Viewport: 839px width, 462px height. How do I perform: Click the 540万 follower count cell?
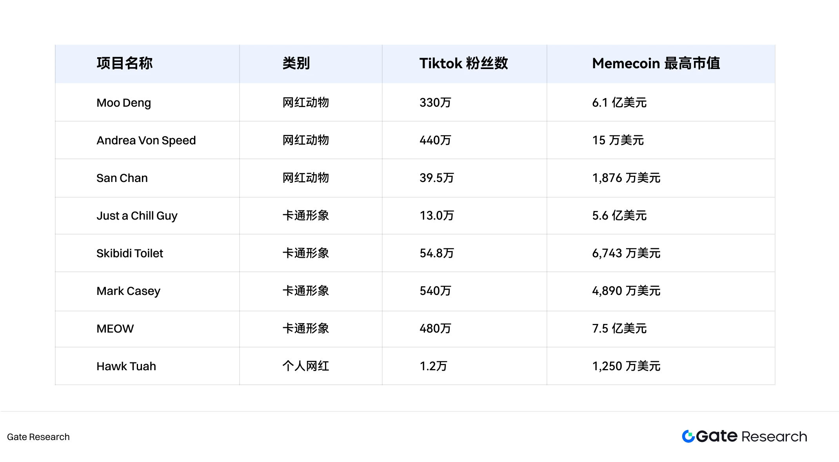(435, 291)
